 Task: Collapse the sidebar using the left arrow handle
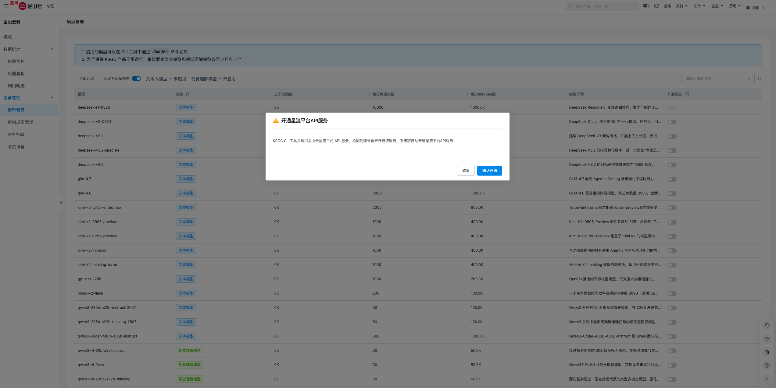click(x=61, y=203)
